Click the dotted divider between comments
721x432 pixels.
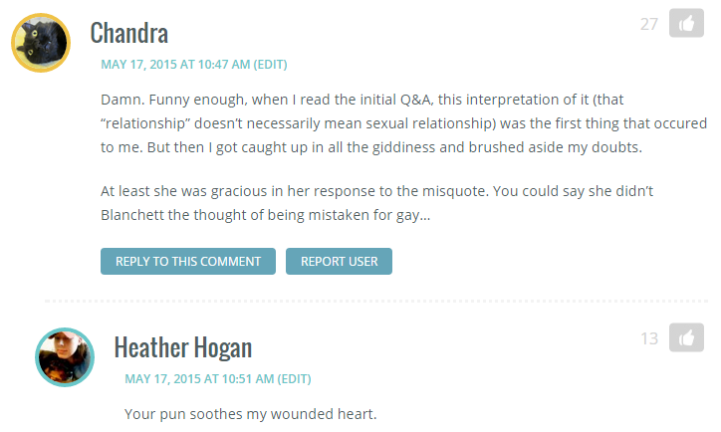point(376,301)
